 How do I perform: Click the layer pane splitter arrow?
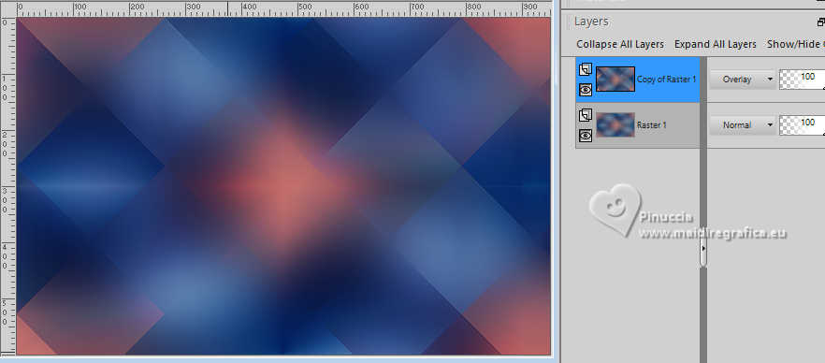click(x=703, y=248)
